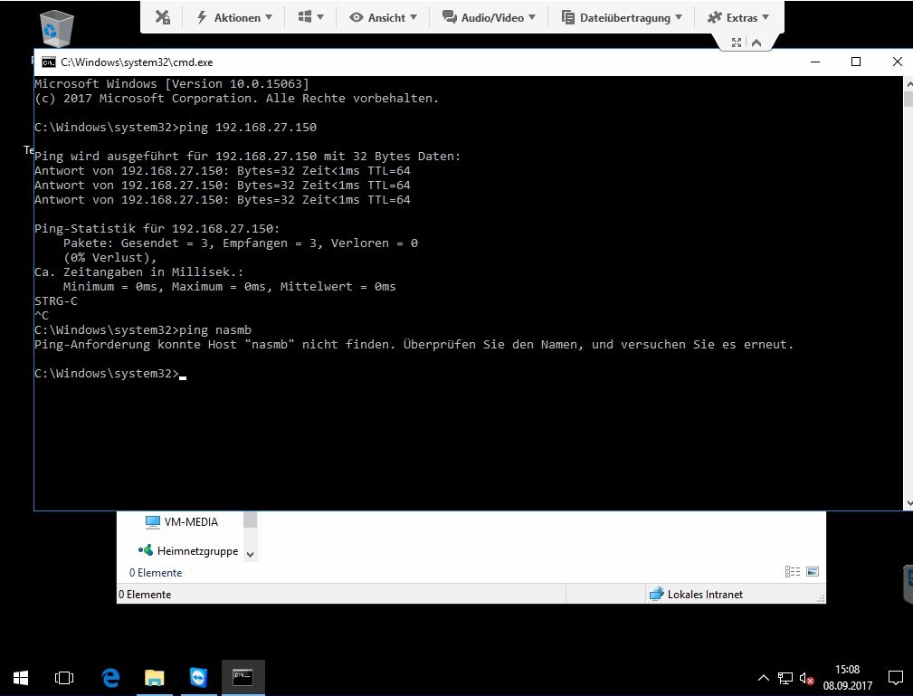Click the cmd scroll up arrow

coord(908,84)
